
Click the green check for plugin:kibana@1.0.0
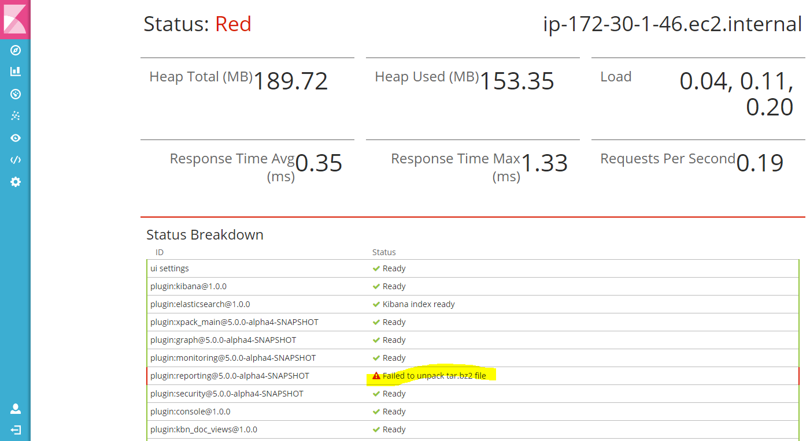click(376, 286)
